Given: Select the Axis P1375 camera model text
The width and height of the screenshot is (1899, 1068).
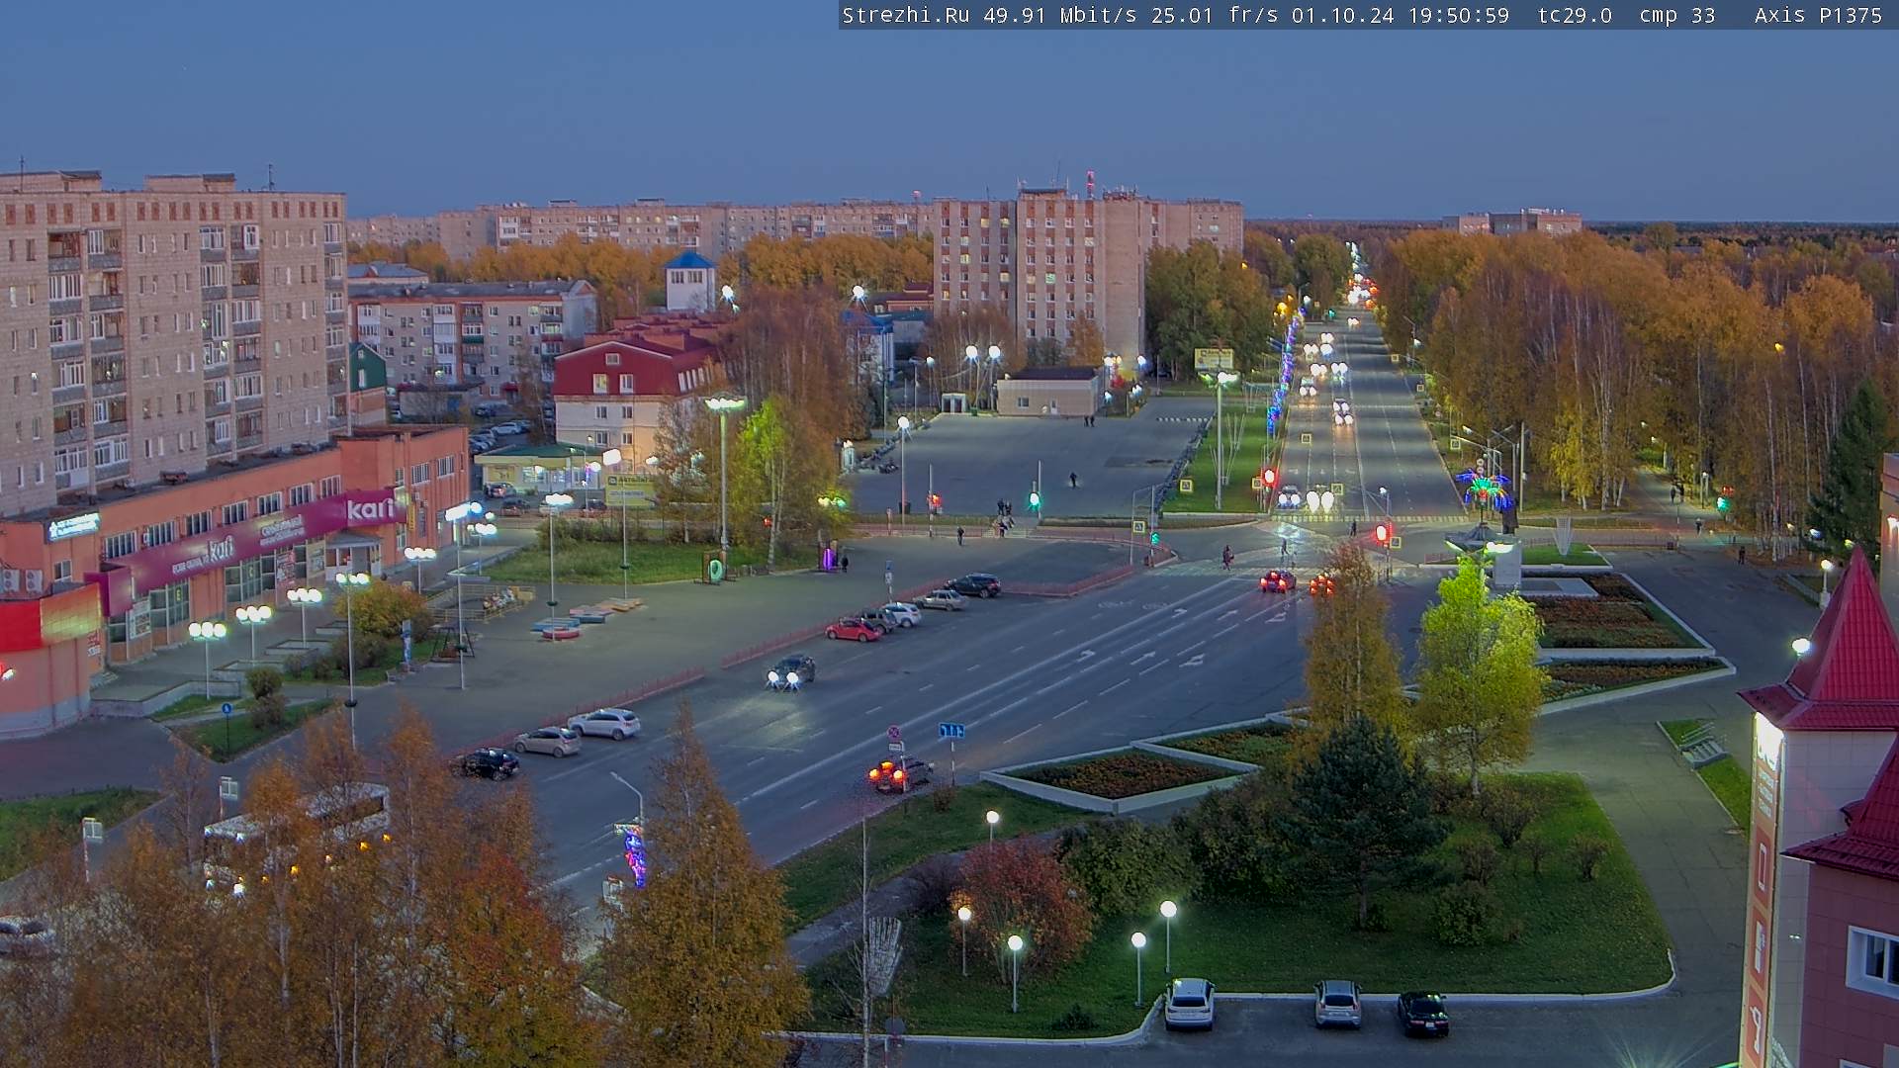Looking at the screenshot, I should [x=1818, y=16].
